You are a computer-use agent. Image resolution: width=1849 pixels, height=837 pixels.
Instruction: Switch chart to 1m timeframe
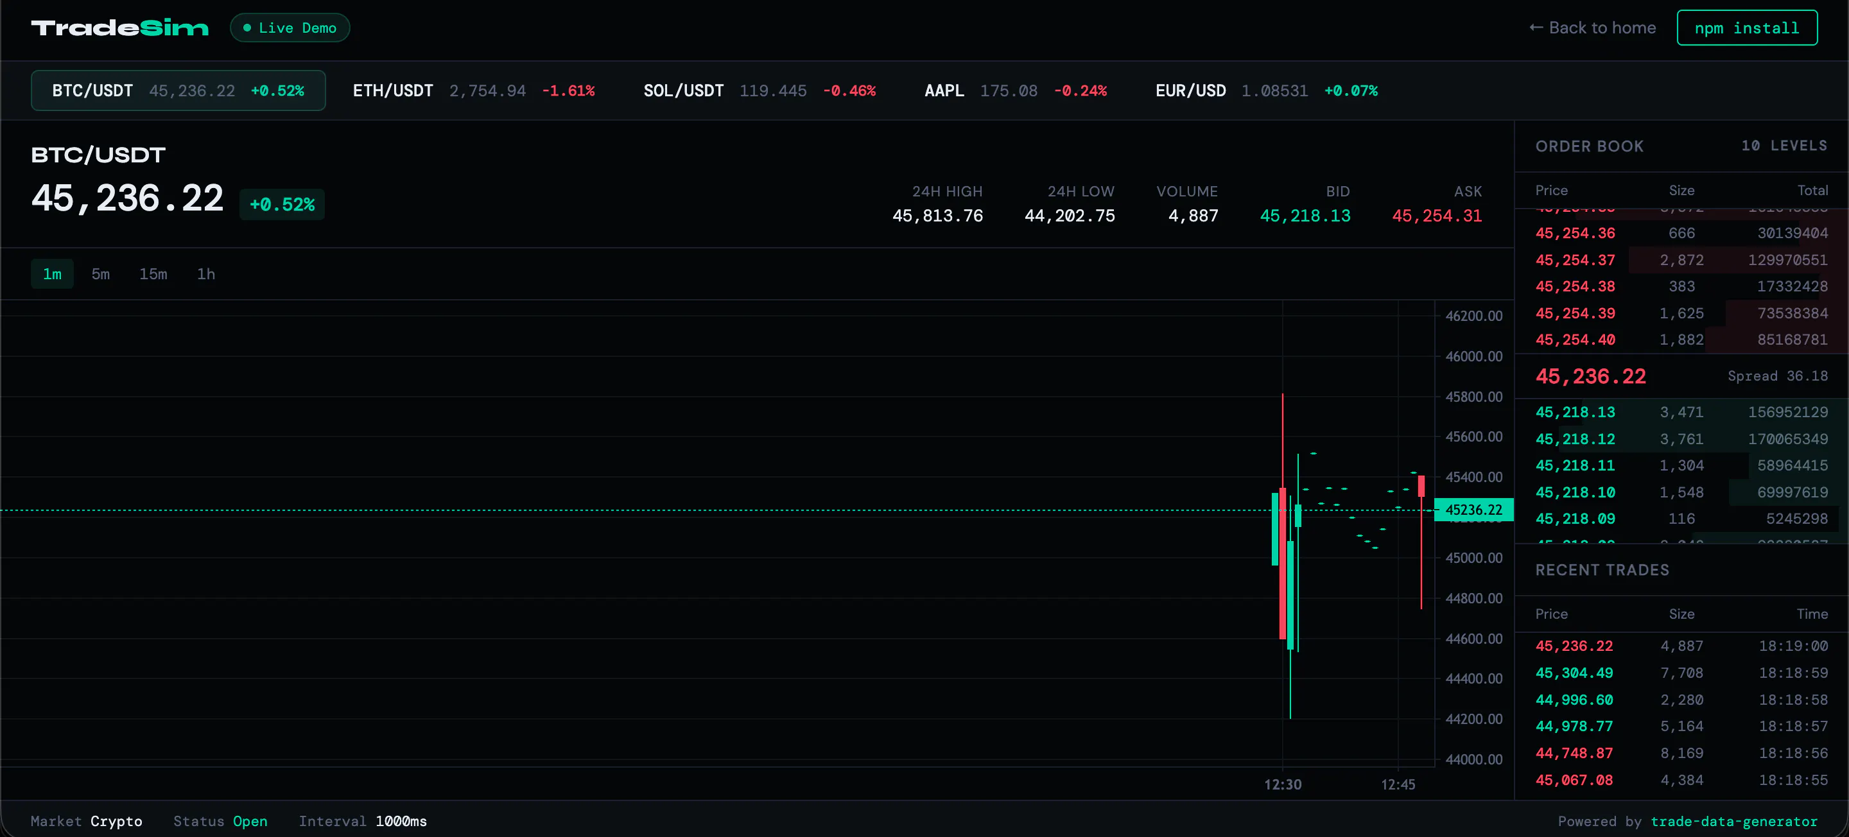[x=53, y=274]
